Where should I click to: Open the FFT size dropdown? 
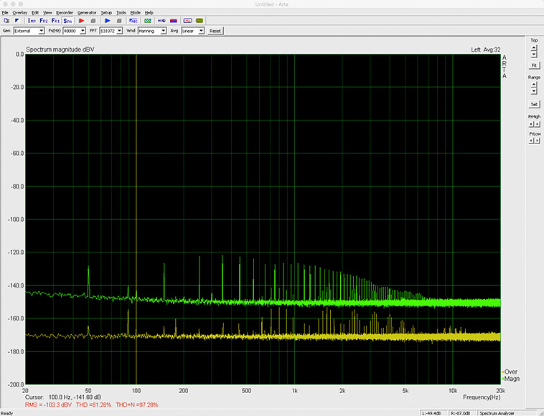(x=111, y=31)
